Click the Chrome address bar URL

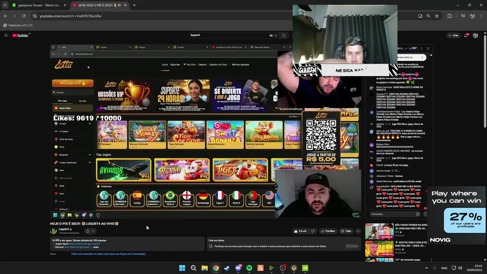[x=70, y=16]
